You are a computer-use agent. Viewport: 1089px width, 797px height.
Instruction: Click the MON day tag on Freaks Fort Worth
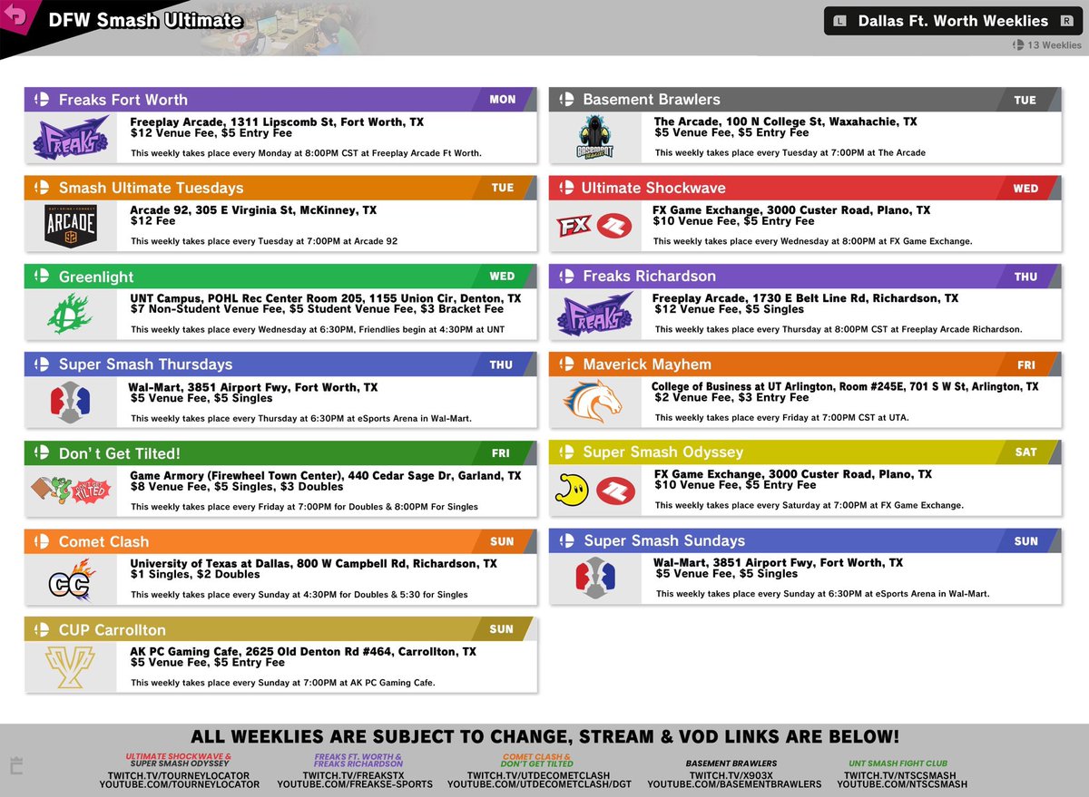coord(503,100)
